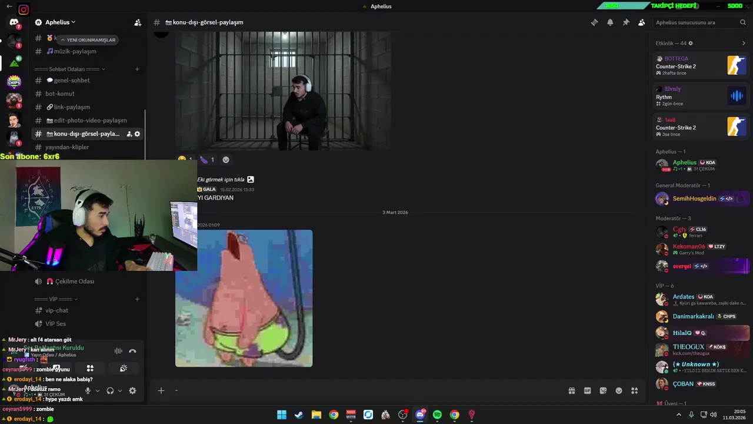
Task: Open activity settings gear next to Etkinlik
Action: 691,43
